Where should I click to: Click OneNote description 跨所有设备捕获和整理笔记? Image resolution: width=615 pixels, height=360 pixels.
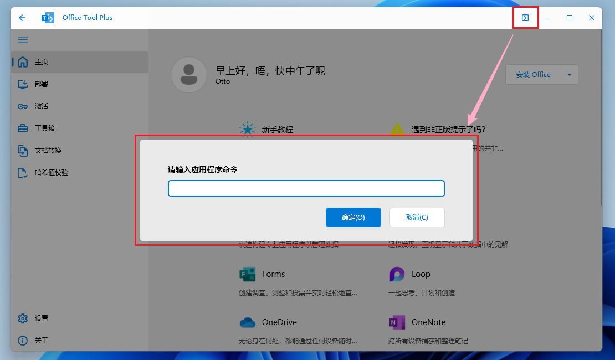pos(428,341)
